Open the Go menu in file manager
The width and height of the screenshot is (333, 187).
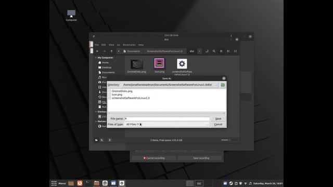pos(119,45)
